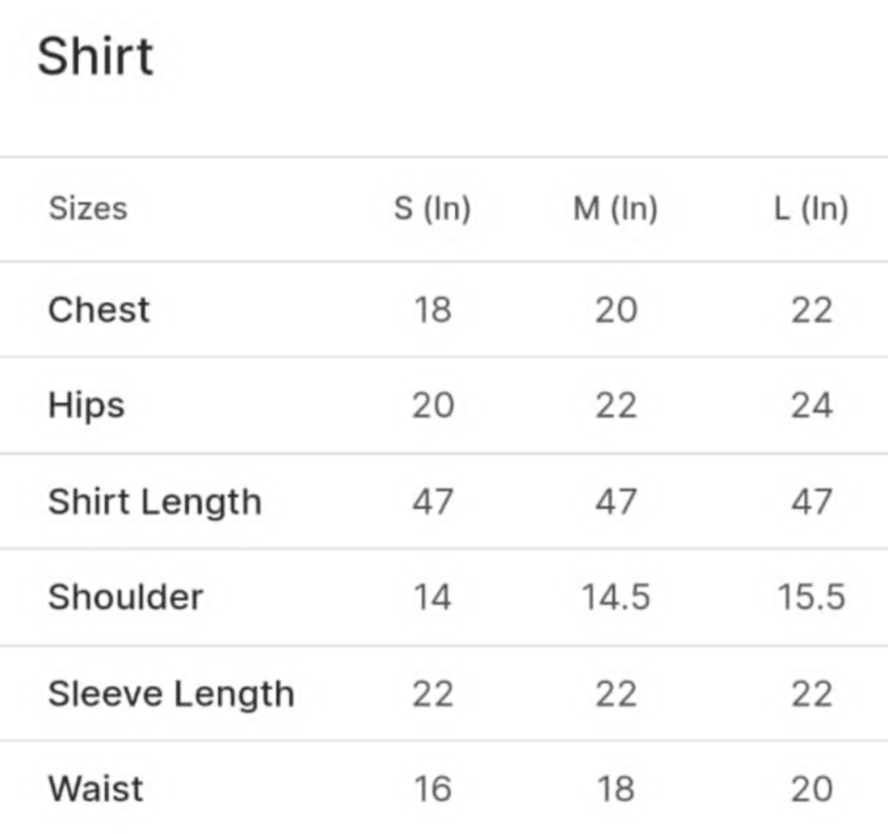Select the medium Shirt Length value 47
Image resolution: width=888 pixels, height=834 pixels.
point(616,502)
